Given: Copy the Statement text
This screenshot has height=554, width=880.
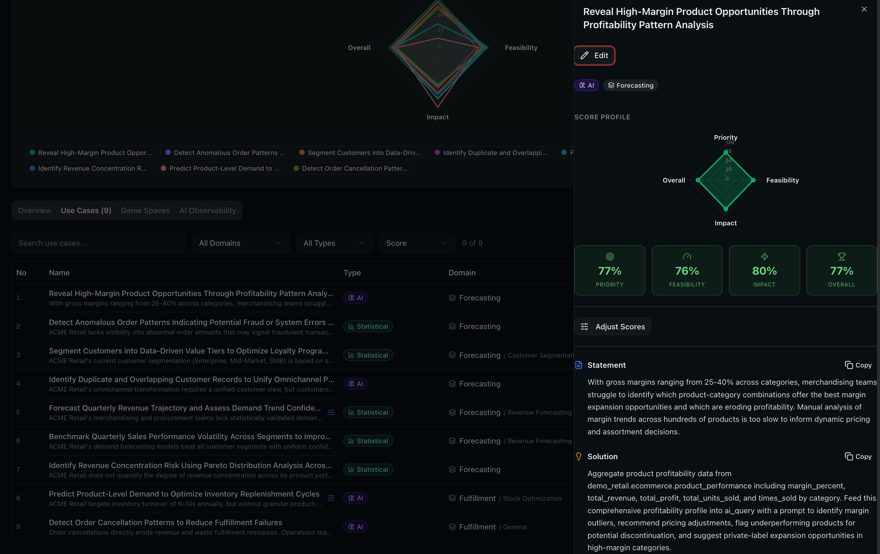Looking at the screenshot, I should pyautogui.click(x=858, y=365).
